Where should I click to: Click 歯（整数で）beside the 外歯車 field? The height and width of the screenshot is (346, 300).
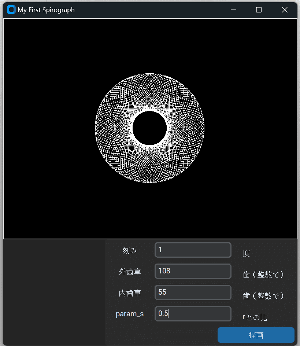click(x=263, y=275)
